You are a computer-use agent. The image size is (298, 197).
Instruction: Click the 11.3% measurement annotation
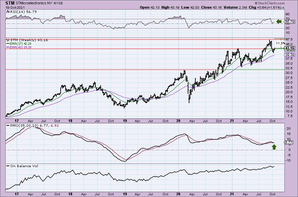[x=280, y=43]
